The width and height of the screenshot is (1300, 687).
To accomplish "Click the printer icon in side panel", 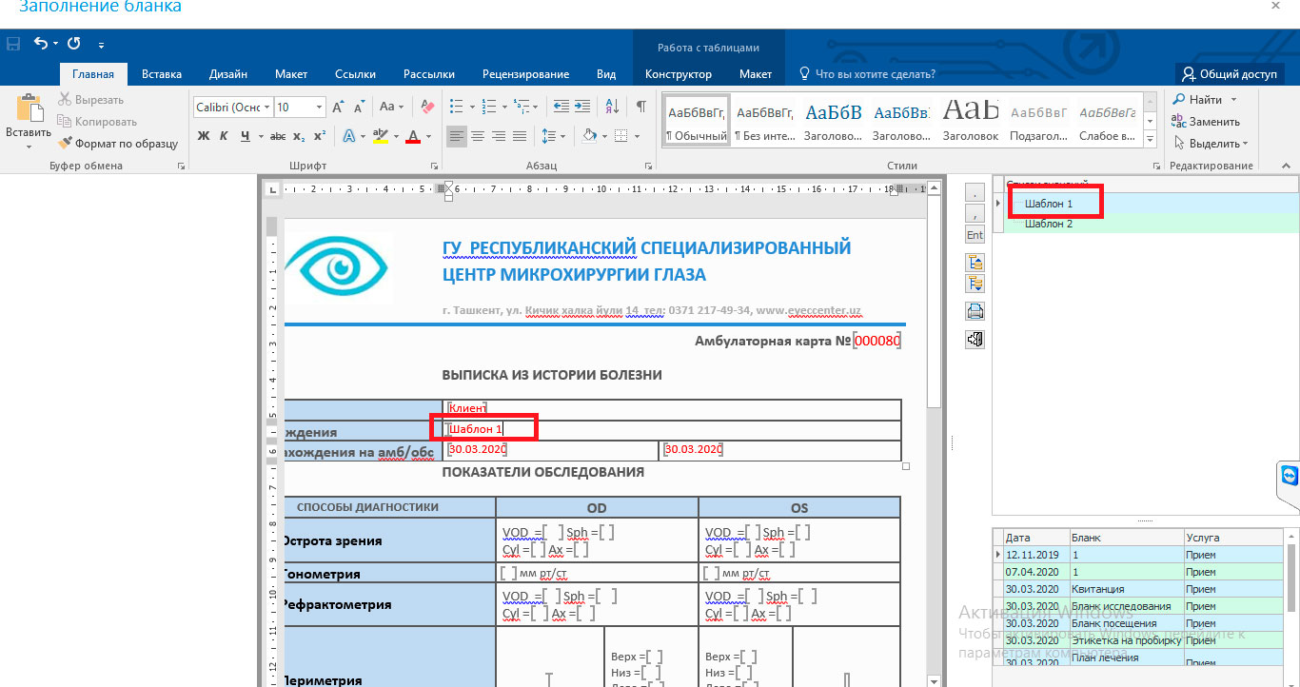I will click(x=975, y=311).
